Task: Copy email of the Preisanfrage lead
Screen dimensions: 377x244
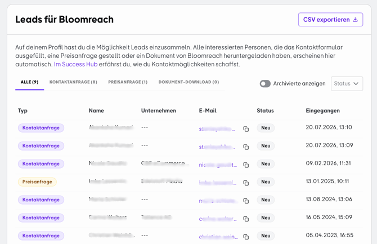Action: [246, 183]
